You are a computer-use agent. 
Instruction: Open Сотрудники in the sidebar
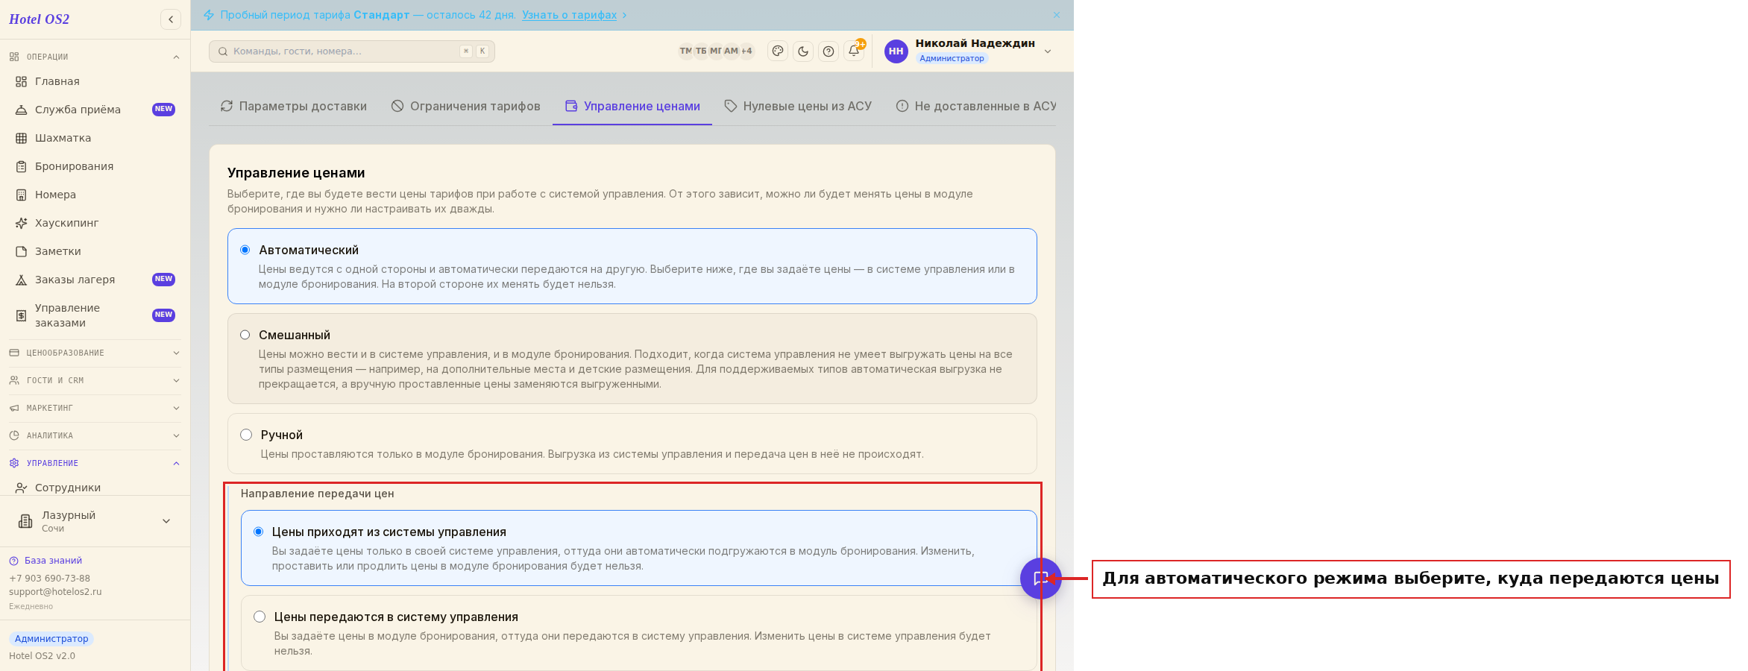tap(95, 488)
